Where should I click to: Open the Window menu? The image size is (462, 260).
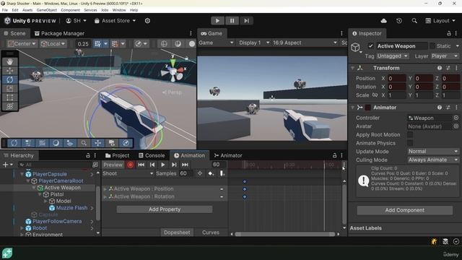[x=119, y=10]
